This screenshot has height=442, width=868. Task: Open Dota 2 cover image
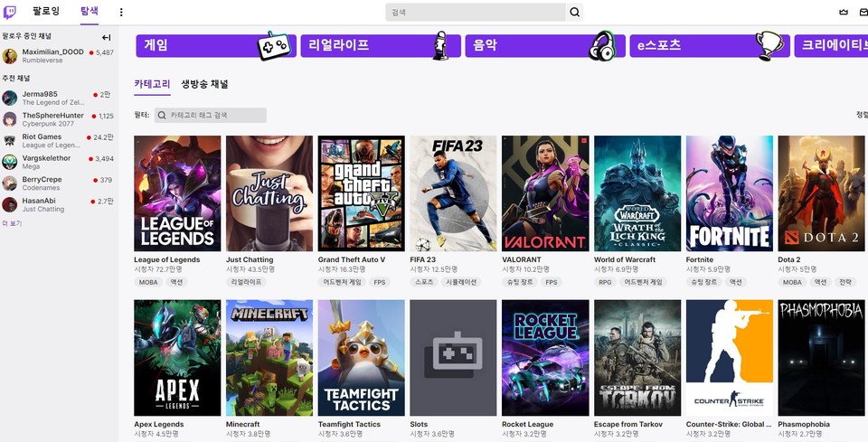[x=822, y=193]
